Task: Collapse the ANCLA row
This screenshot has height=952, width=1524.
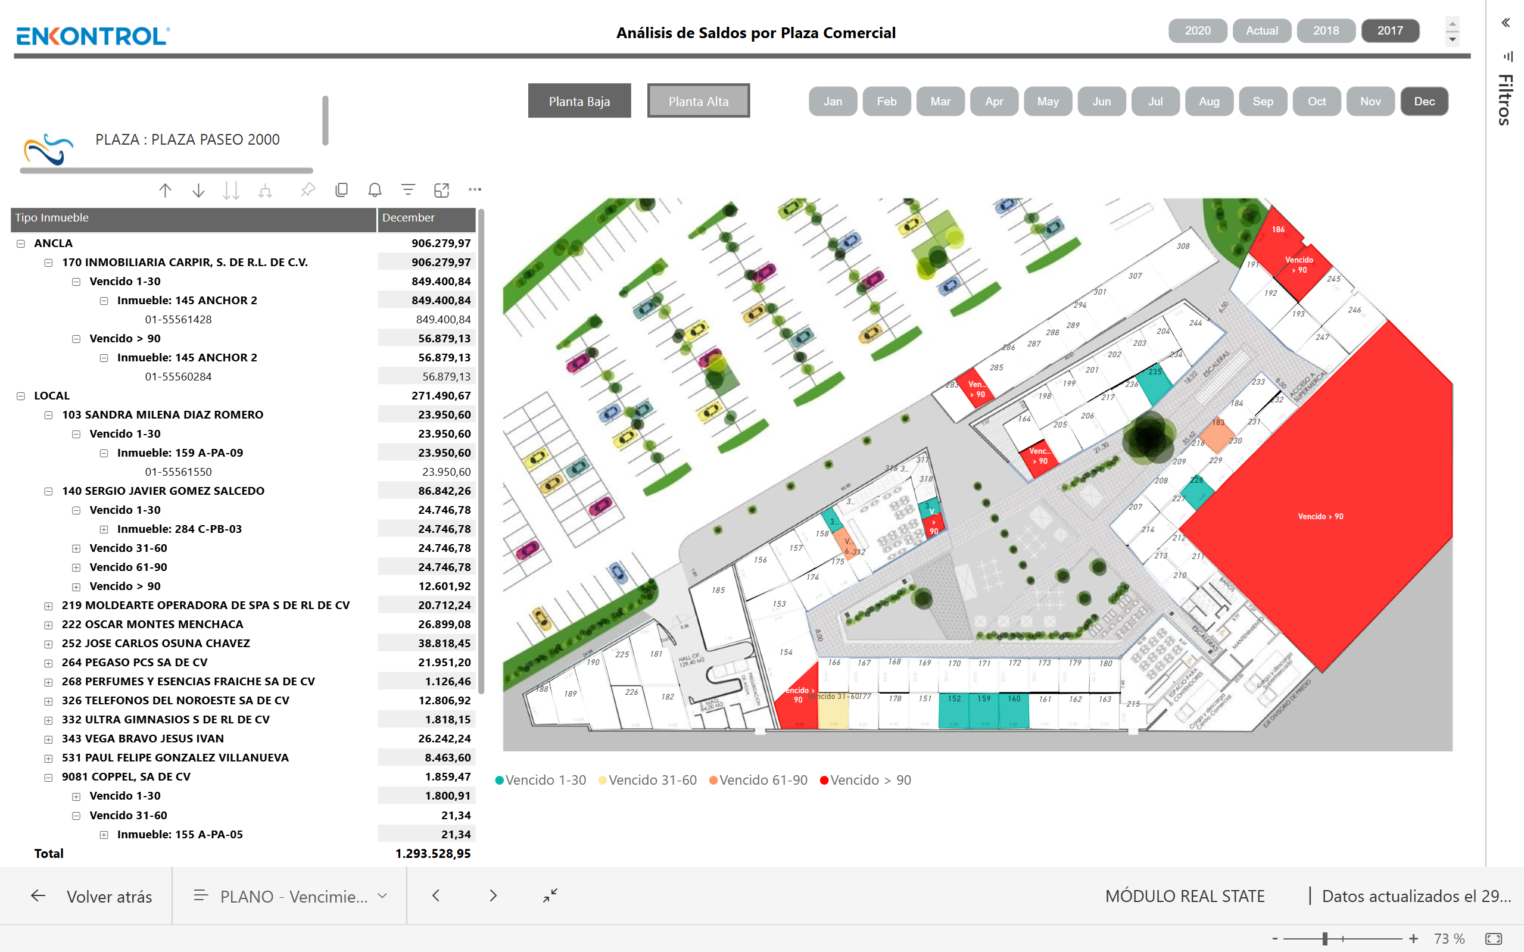Action: [x=21, y=244]
